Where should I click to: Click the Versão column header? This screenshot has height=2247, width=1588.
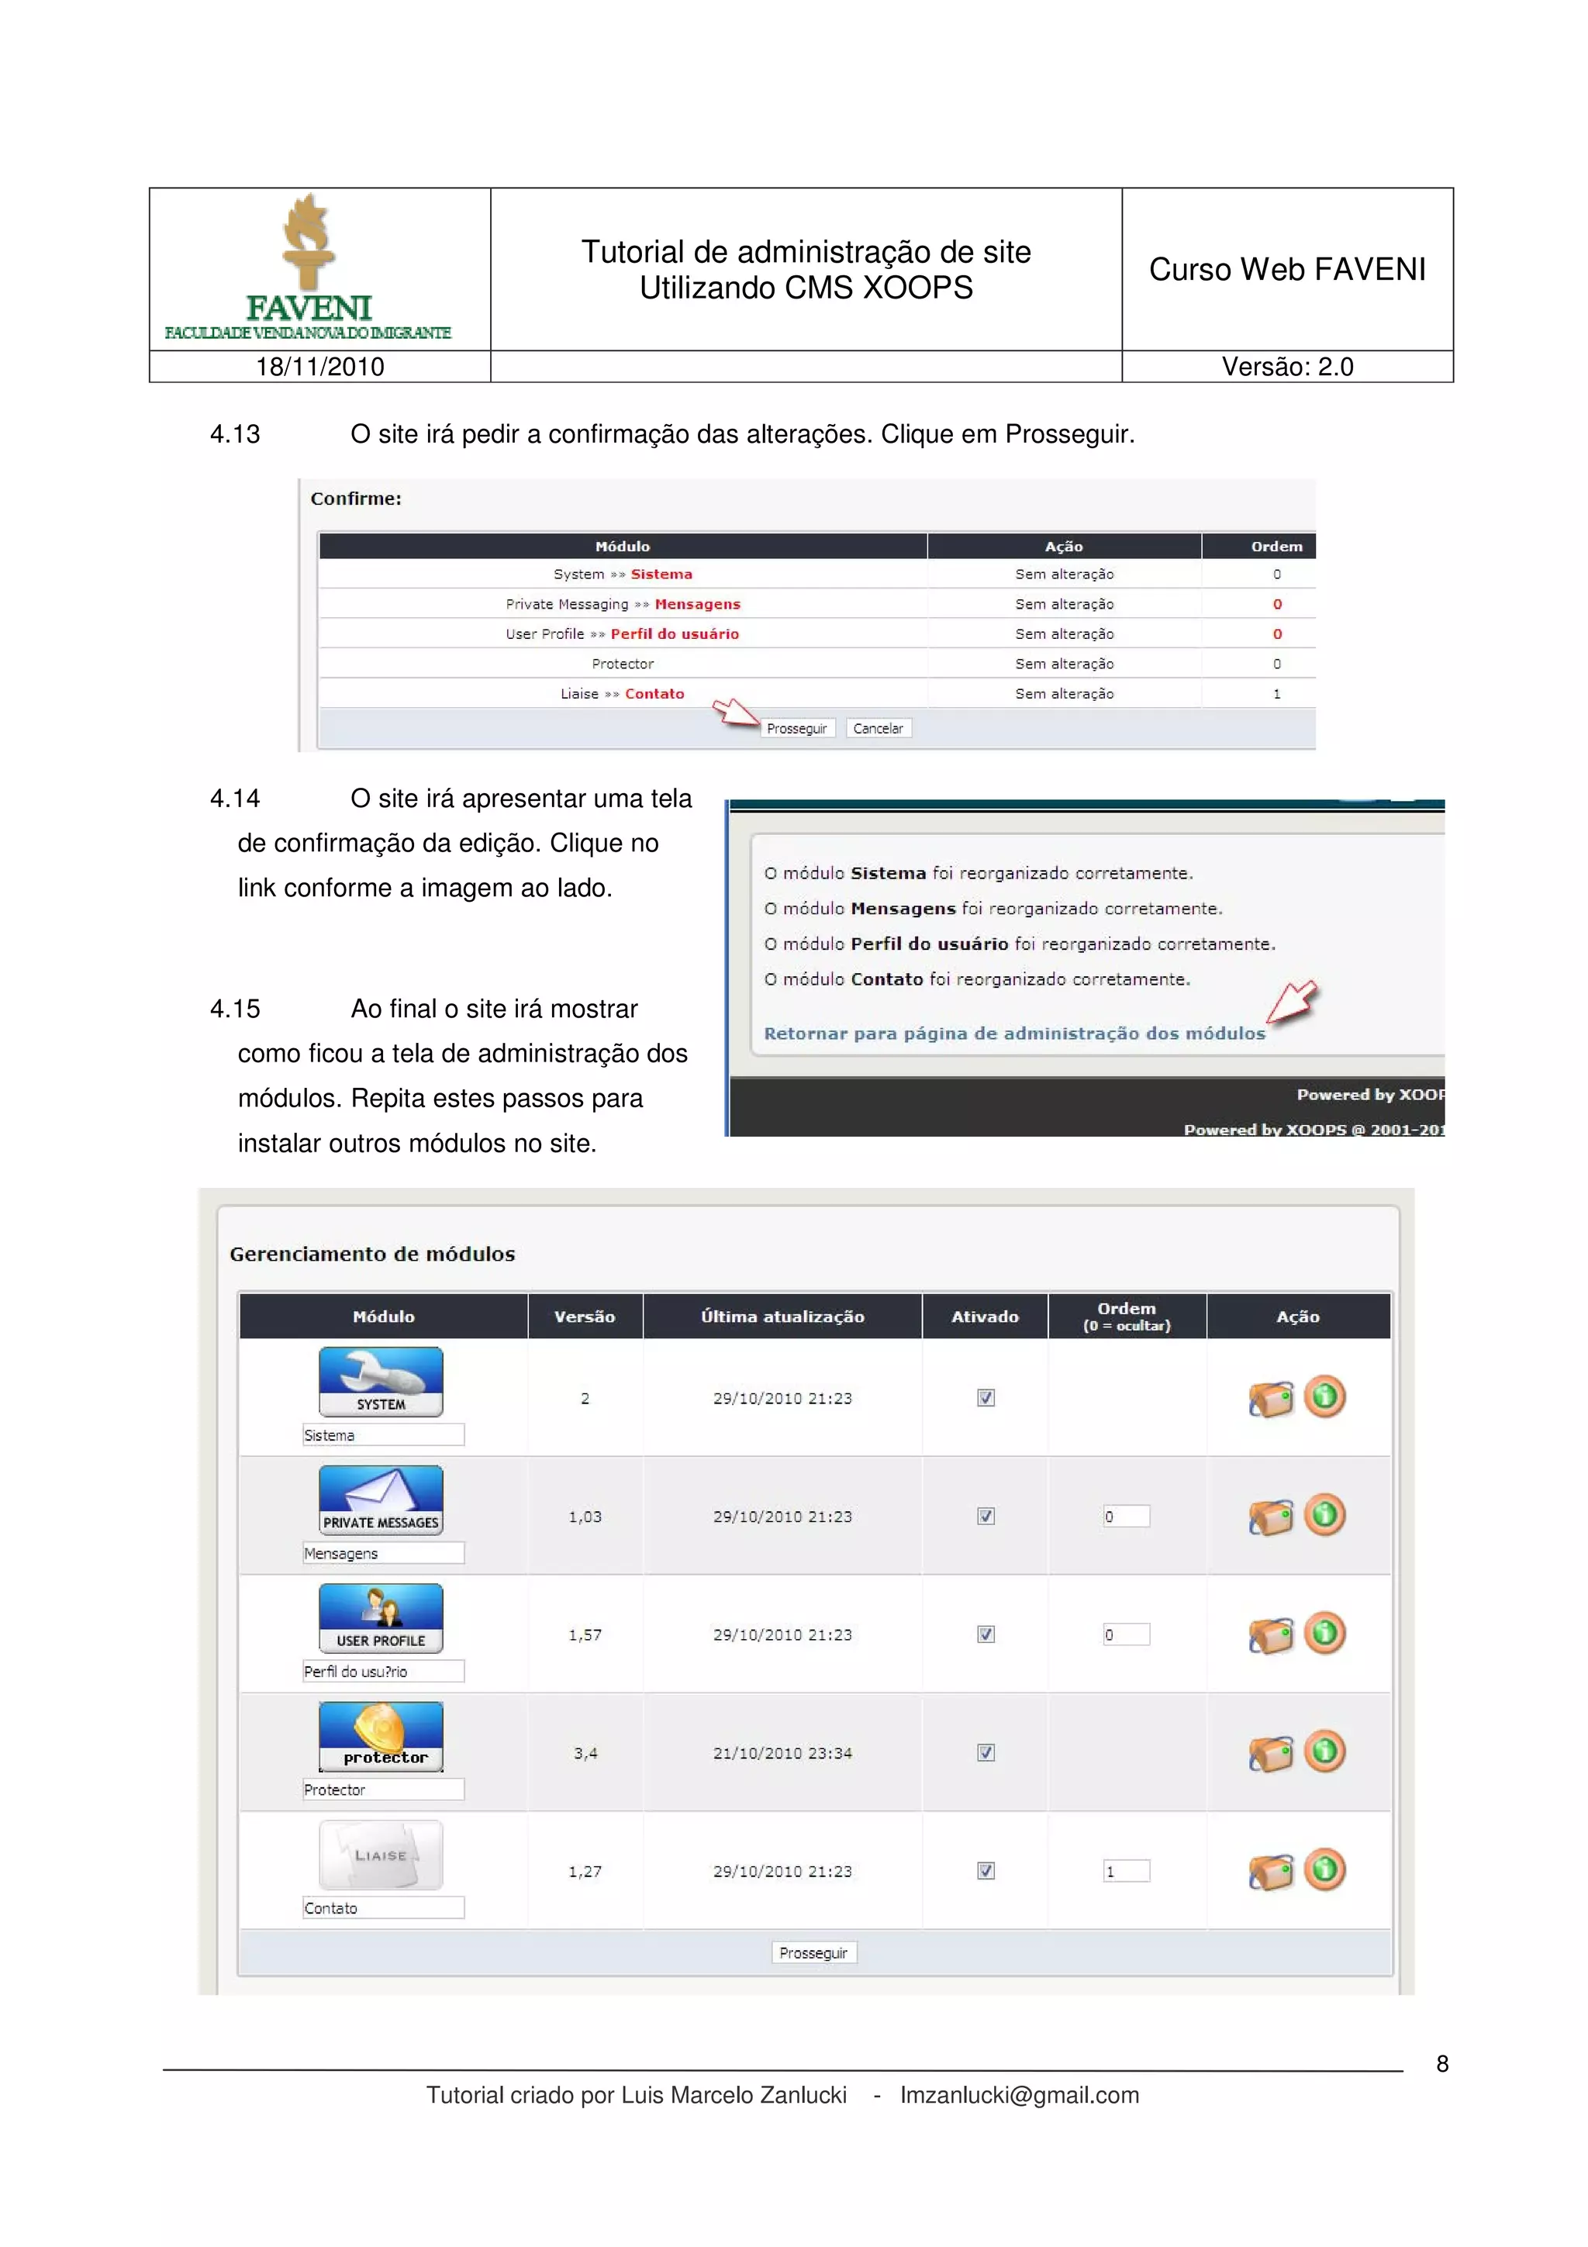(585, 1317)
